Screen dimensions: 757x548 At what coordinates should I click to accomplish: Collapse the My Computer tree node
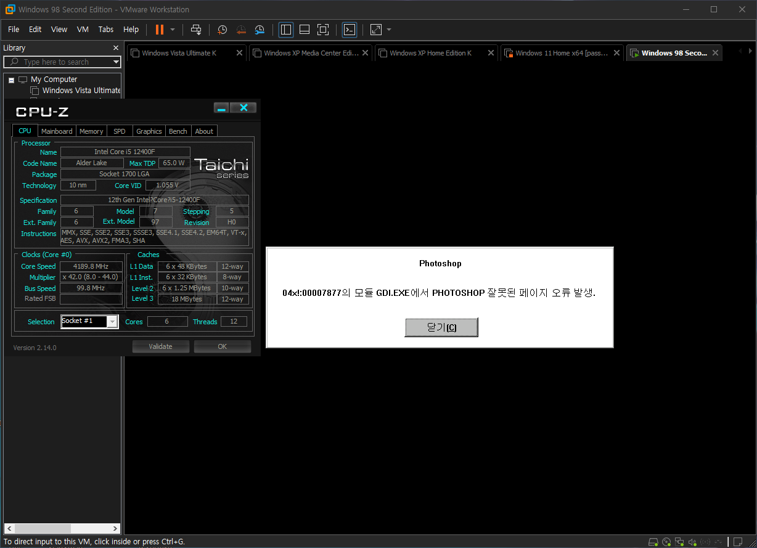click(11, 80)
